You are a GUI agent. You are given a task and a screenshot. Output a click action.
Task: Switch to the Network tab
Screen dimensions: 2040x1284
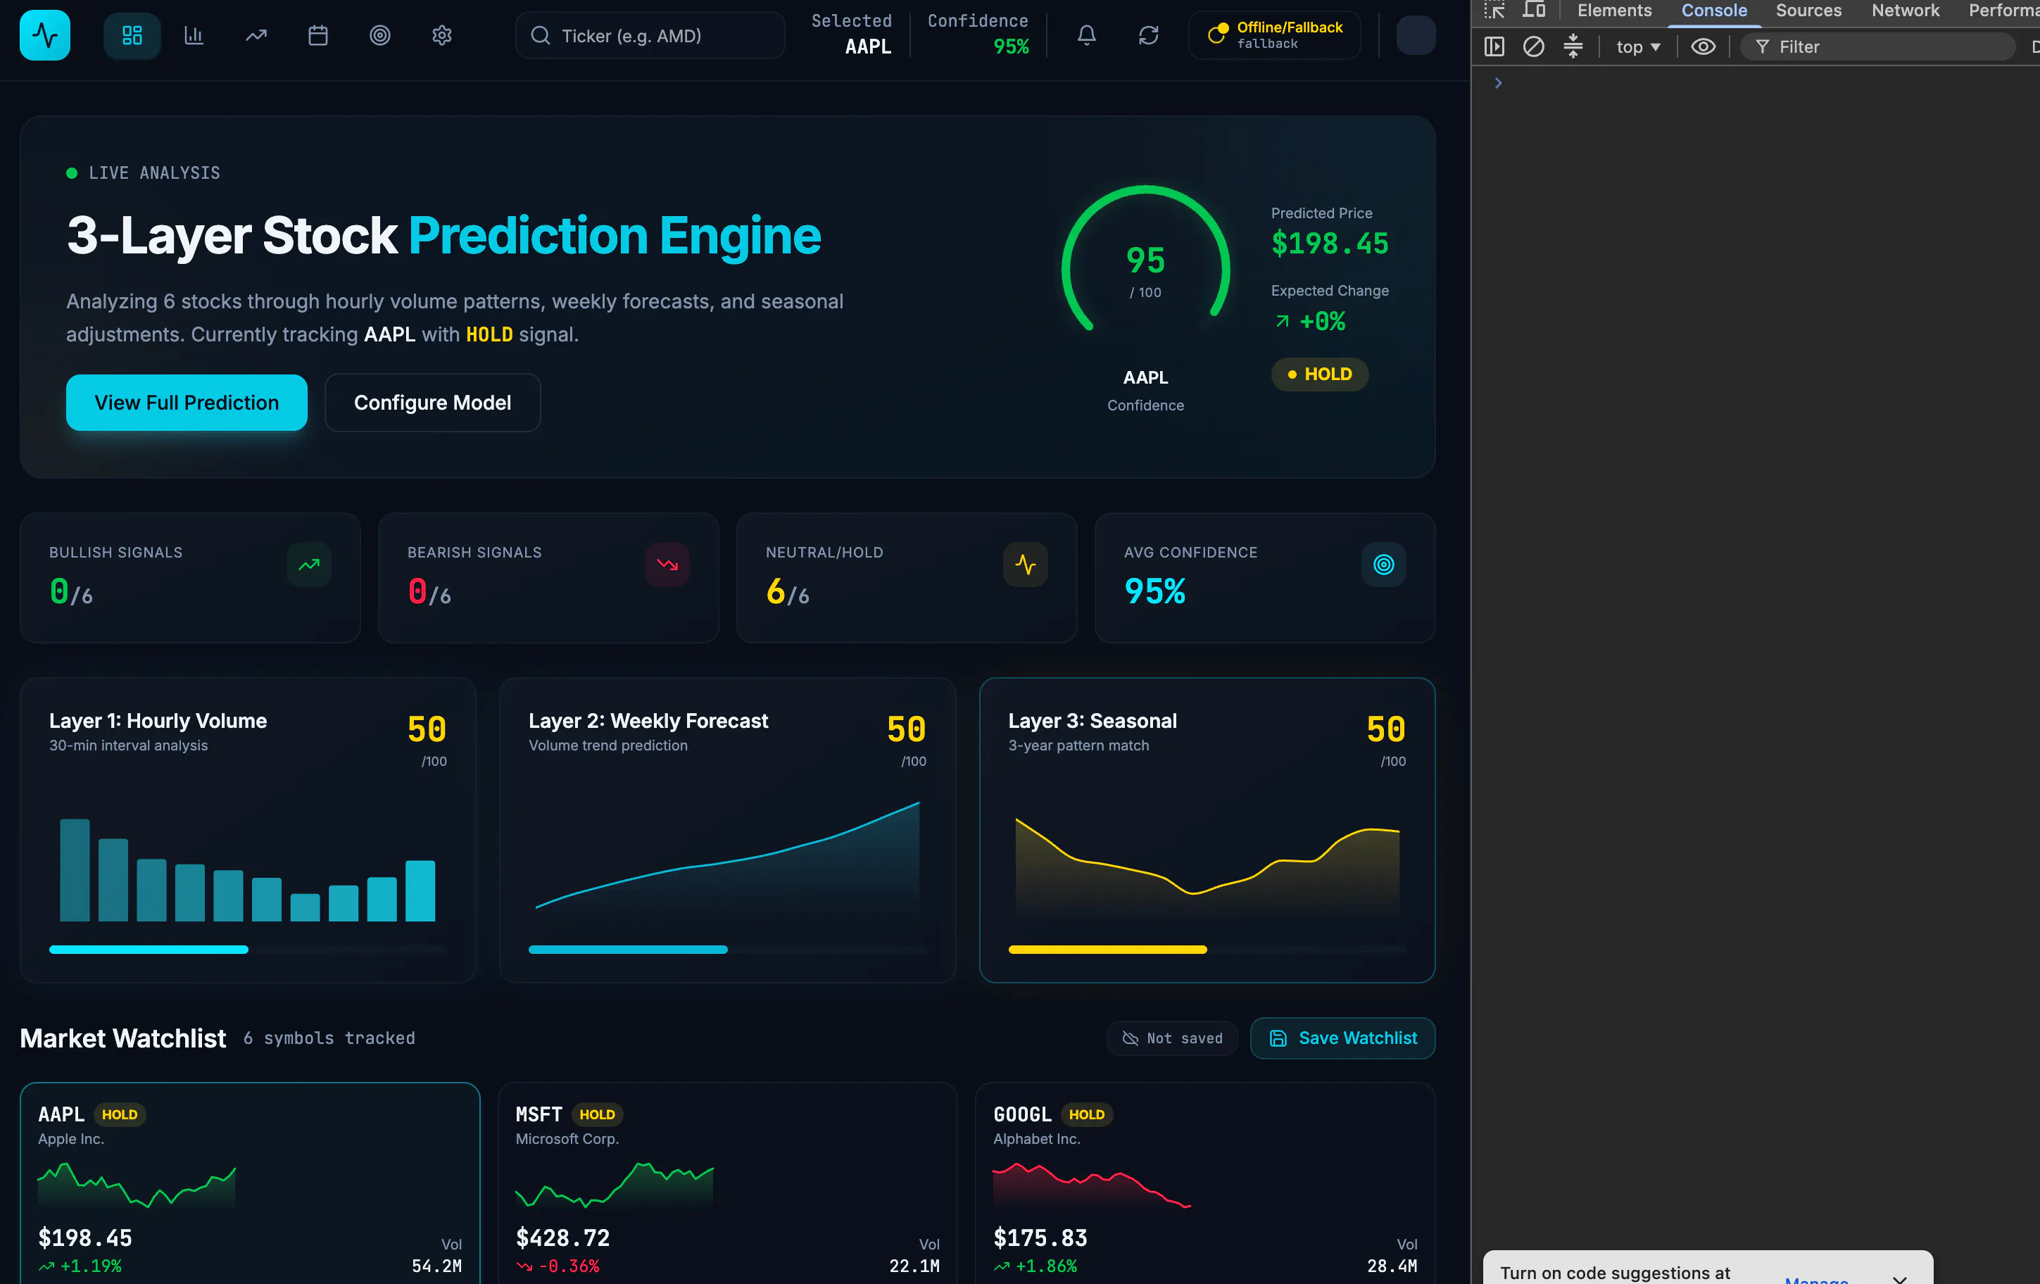[x=1906, y=10]
